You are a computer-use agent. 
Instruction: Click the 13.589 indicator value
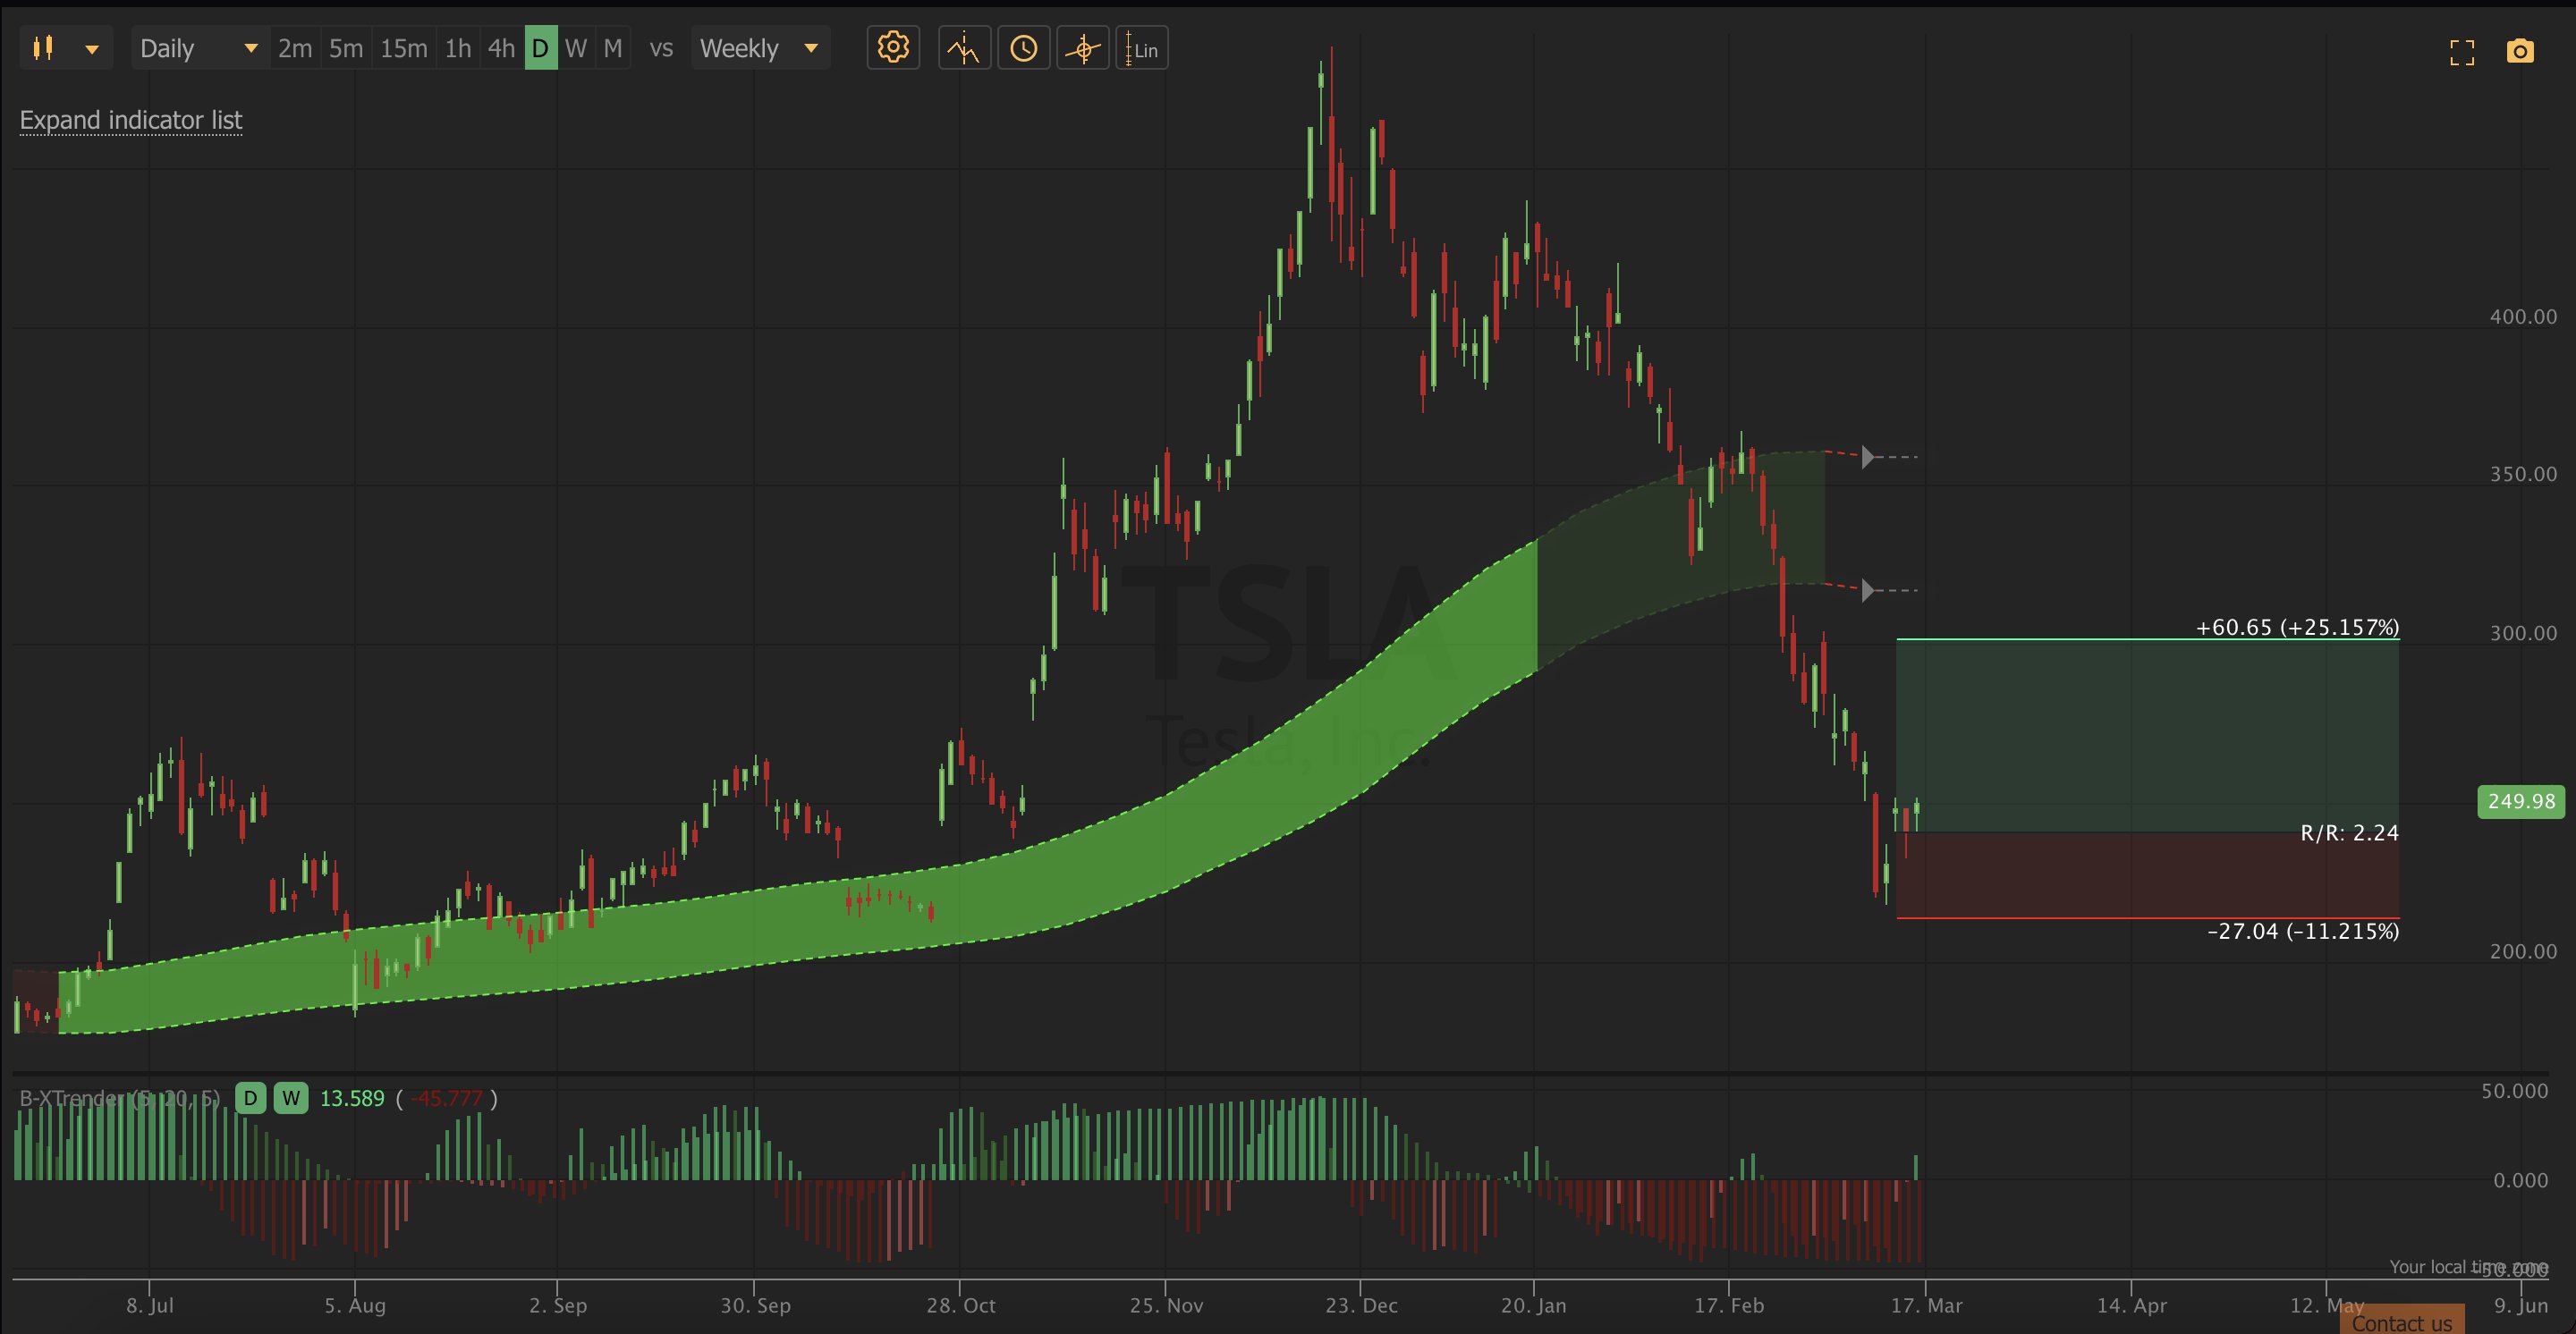pyautogui.click(x=352, y=1098)
